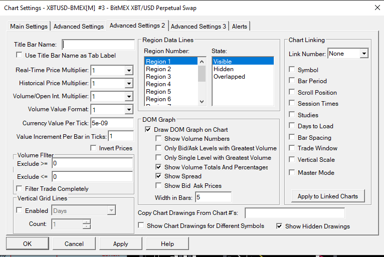384x257 pixels.
Task: Open the Volume/Open Int. Multiplier dropdown
Action: tap(129, 96)
